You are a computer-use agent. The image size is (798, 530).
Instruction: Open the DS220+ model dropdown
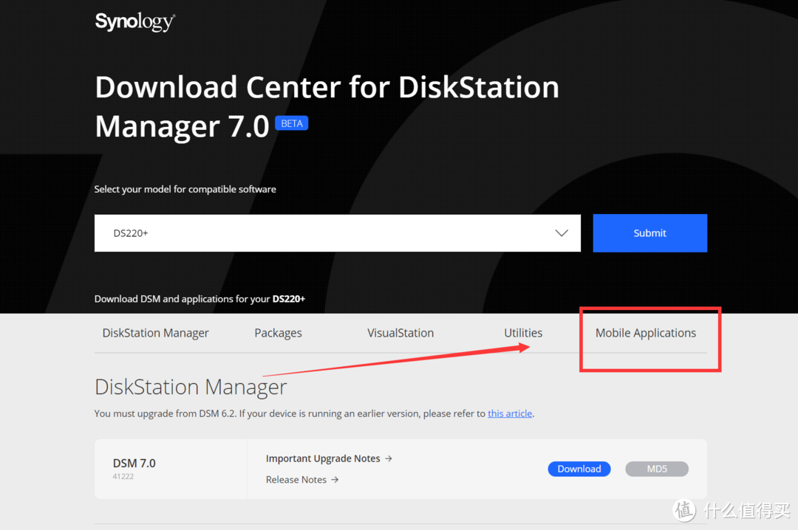point(338,233)
